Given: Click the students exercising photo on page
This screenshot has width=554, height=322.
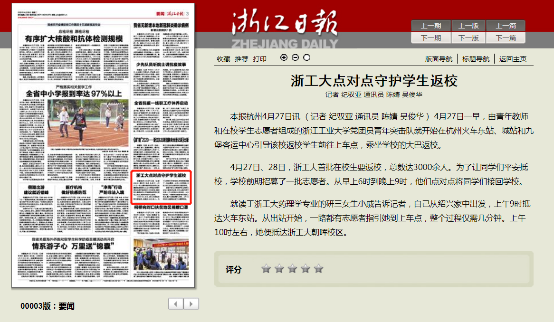Looking at the screenshot, I should tap(88, 123).
